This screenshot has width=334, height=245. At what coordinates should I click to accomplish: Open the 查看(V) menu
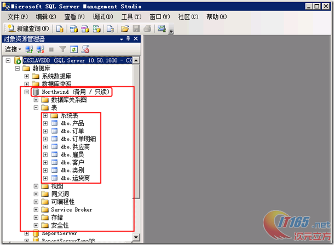(x=74, y=16)
